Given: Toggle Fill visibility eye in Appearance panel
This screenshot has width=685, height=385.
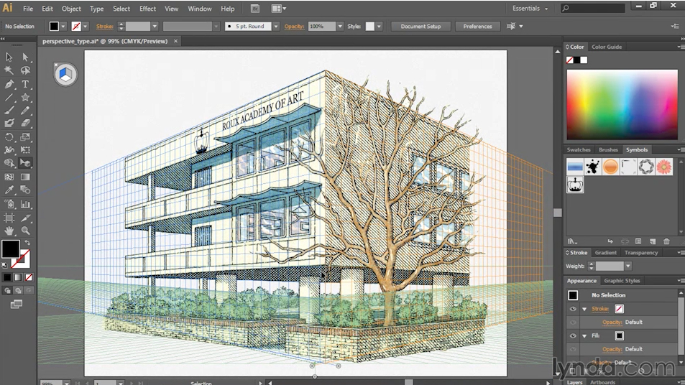Looking at the screenshot, I should pyautogui.click(x=573, y=335).
